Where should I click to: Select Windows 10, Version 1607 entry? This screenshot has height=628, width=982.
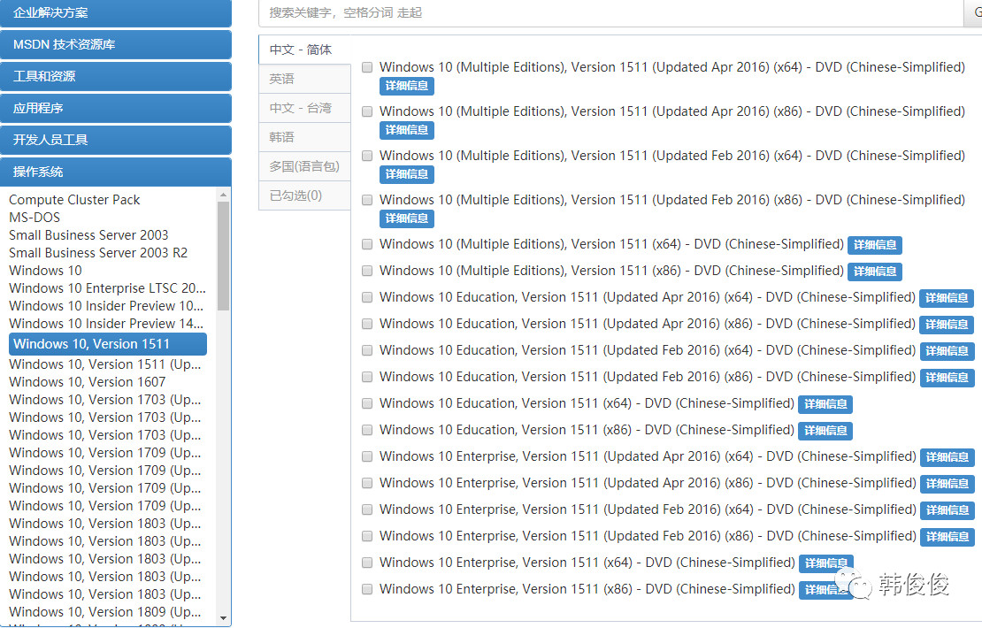87,382
